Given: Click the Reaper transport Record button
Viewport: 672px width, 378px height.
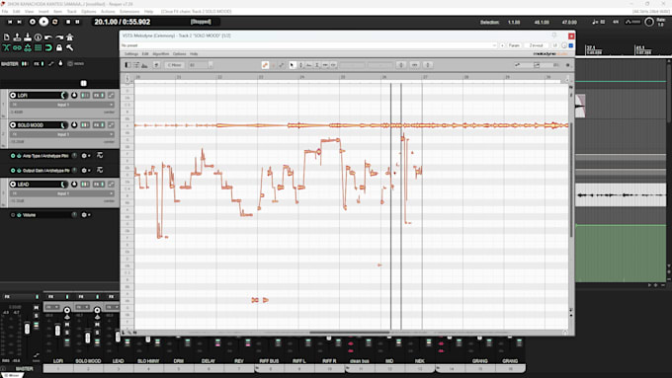Looking at the screenshot, I should click(x=33, y=22).
